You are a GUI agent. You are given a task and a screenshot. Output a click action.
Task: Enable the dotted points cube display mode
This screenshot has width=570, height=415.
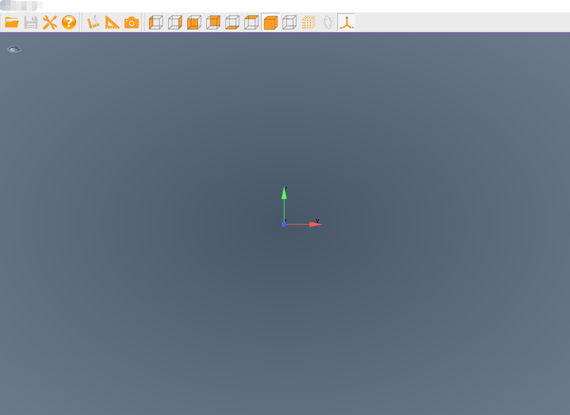pos(309,22)
